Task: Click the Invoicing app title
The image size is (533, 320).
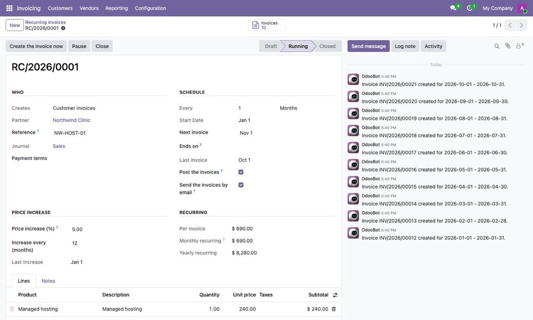Action: (x=28, y=8)
